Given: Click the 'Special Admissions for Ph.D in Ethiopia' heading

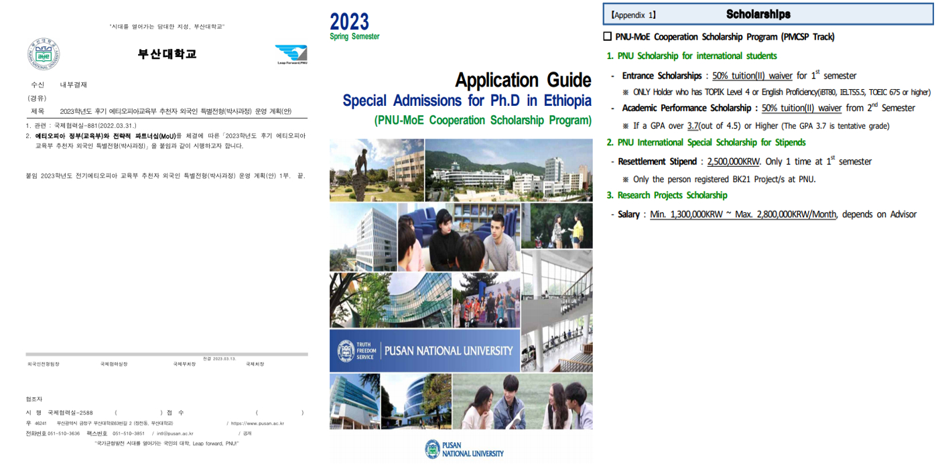Looking at the screenshot, I should [x=467, y=101].
